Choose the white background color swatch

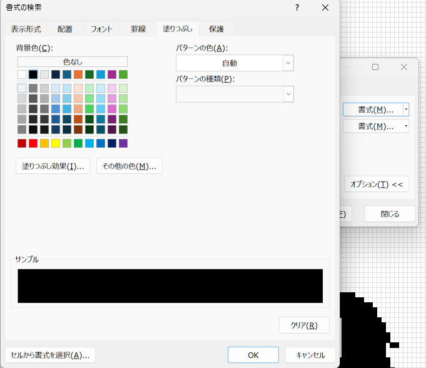pos(22,74)
